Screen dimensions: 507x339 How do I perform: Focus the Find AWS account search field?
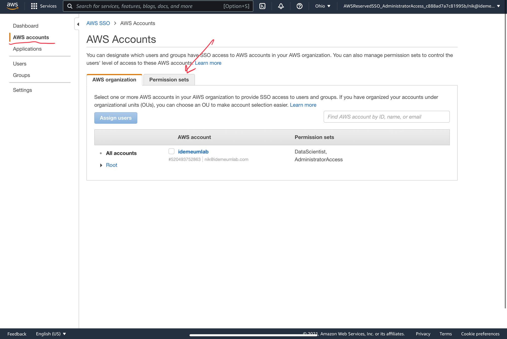coord(387,117)
